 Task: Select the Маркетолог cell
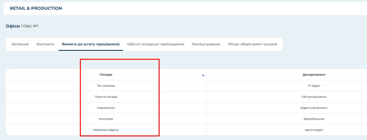pos(106,108)
